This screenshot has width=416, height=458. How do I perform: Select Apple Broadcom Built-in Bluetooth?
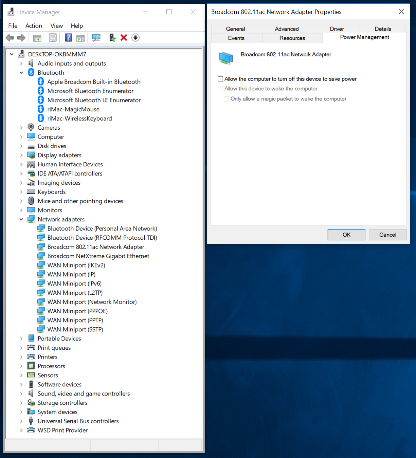point(94,82)
